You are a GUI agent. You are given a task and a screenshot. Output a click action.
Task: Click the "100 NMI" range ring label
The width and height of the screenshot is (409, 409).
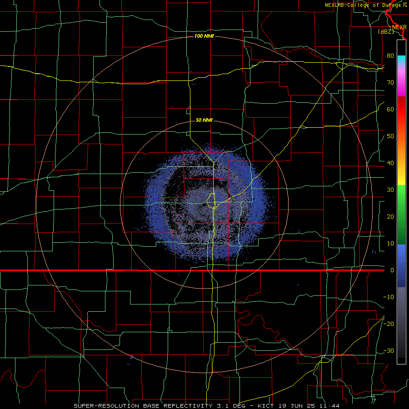204,36
